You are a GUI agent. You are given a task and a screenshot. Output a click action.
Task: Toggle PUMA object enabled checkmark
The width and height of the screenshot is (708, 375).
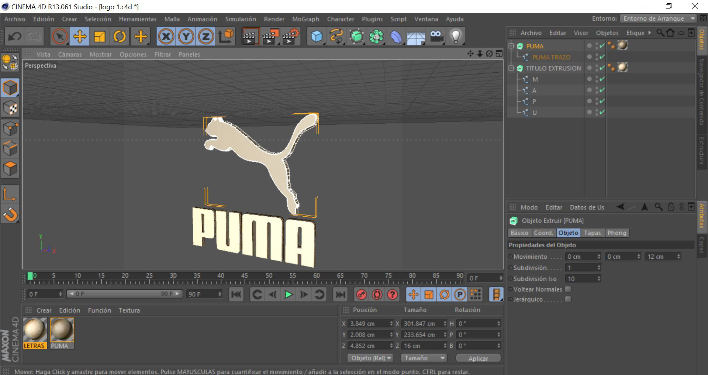click(x=602, y=46)
